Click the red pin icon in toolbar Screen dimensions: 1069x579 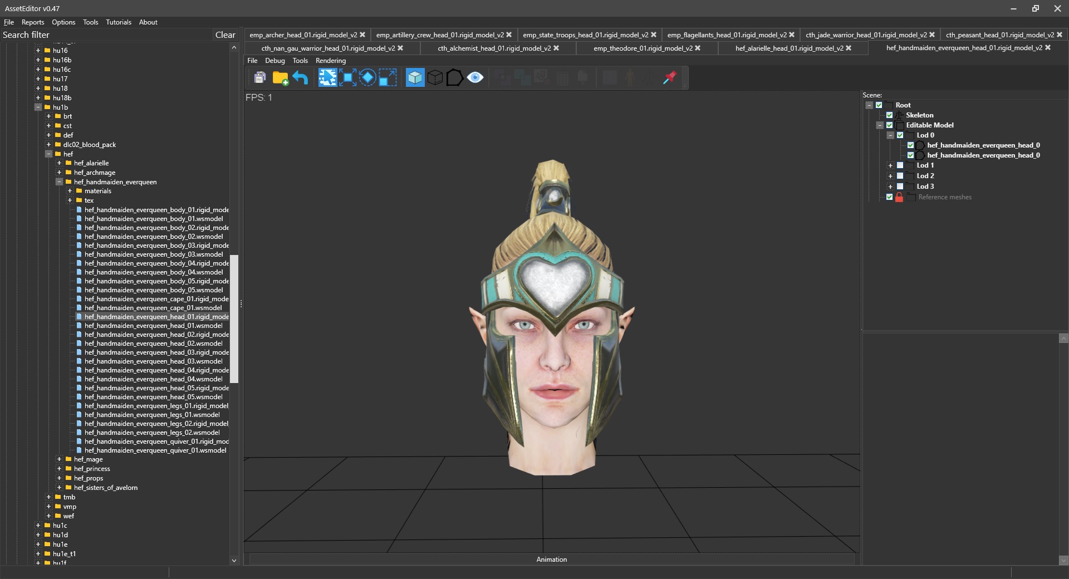click(669, 78)
